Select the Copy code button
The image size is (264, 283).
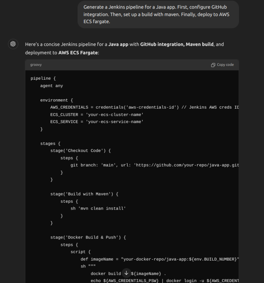coord(222,64)
